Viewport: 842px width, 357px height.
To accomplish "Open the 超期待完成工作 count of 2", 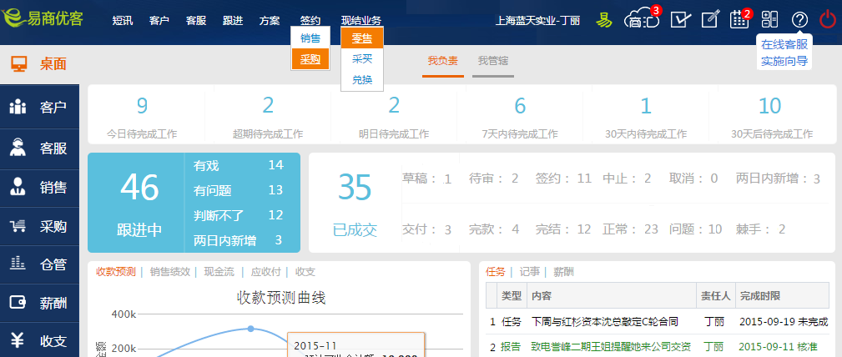I will point(268,106).
